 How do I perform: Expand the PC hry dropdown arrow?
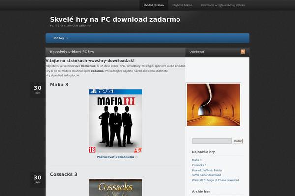tap(67, 38)
